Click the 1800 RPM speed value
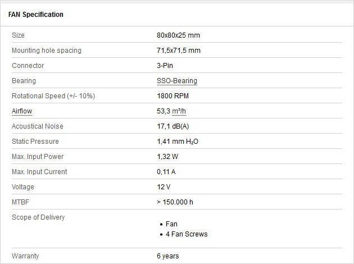This screenshot has height=264, width=354. pos(173,96)
